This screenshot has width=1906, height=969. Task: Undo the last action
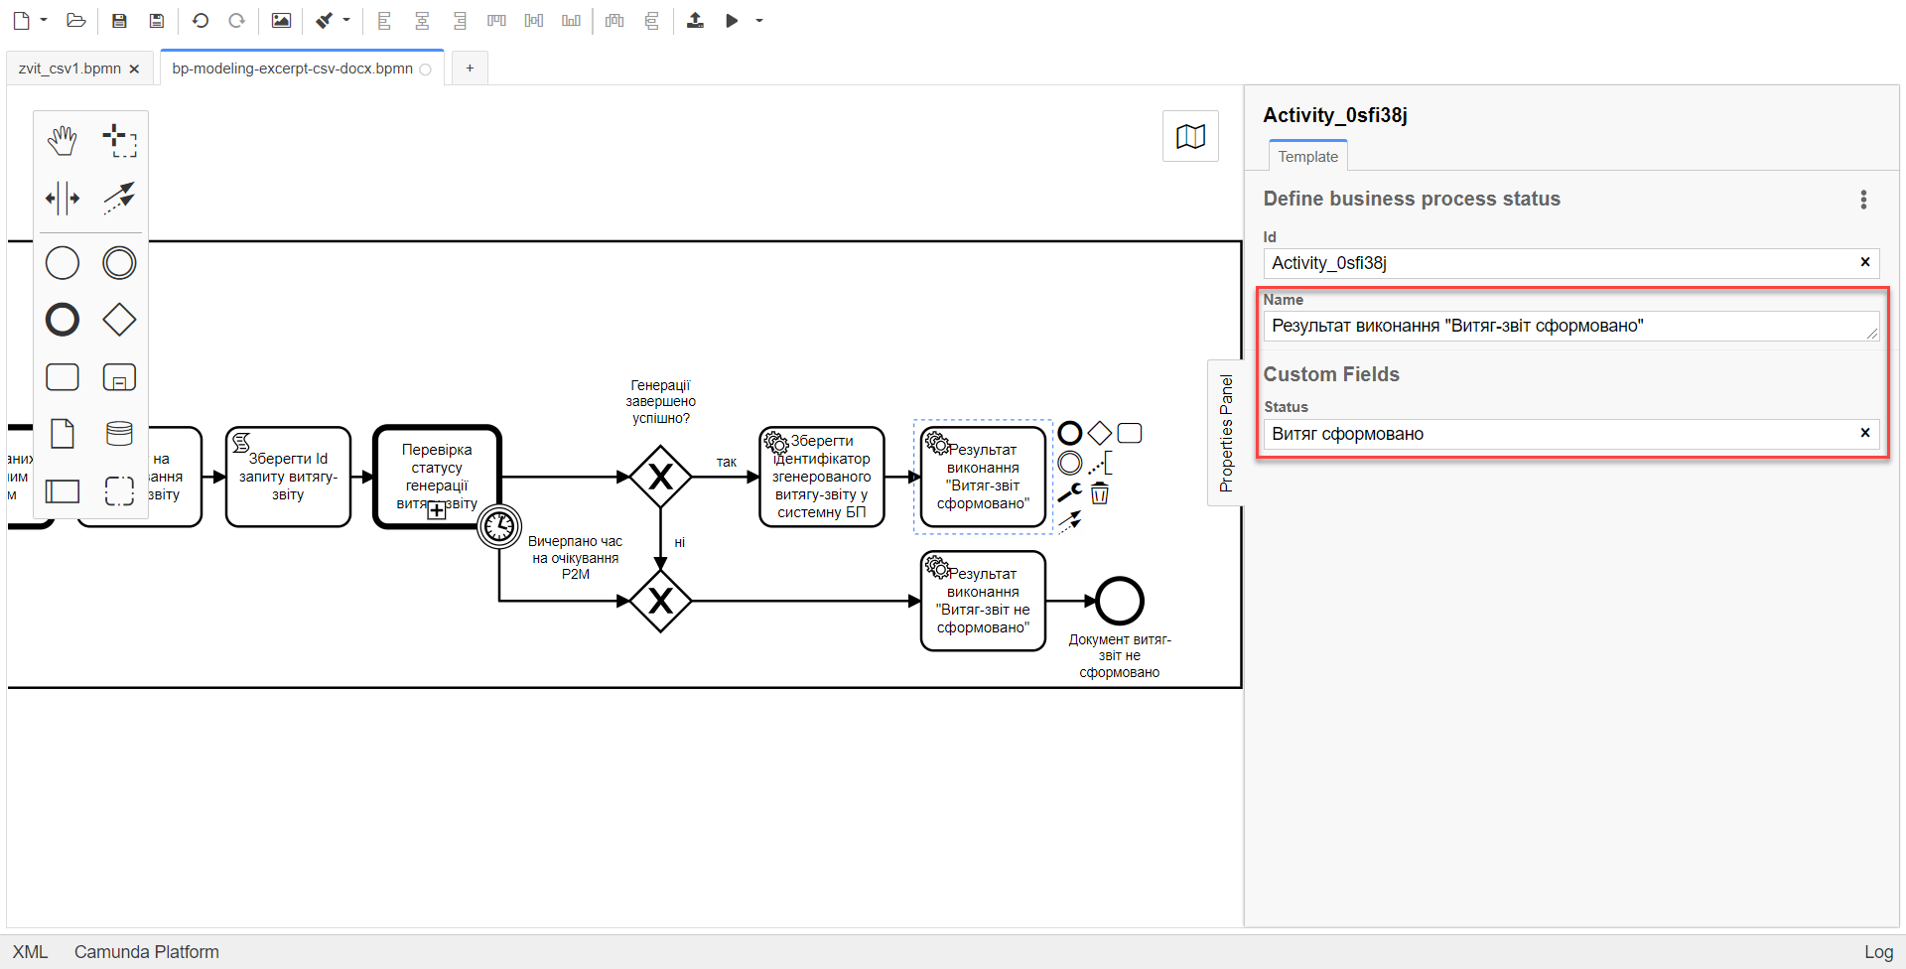[x=200, y=20]
